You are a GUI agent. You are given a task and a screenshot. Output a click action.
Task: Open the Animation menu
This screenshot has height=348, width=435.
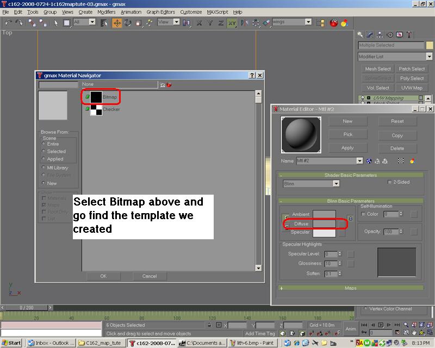point(131,12)
